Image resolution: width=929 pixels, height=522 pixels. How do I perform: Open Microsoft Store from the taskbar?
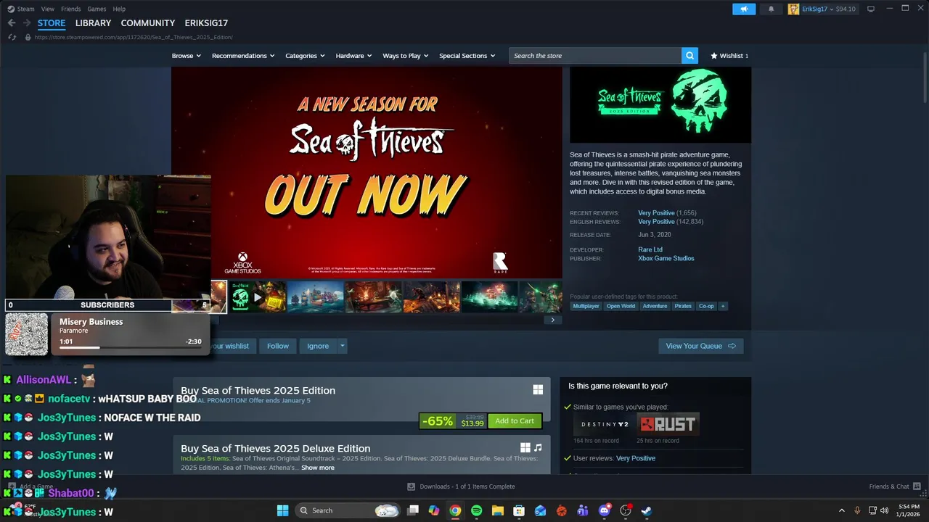pyautogui.click(x=519, y=510)
